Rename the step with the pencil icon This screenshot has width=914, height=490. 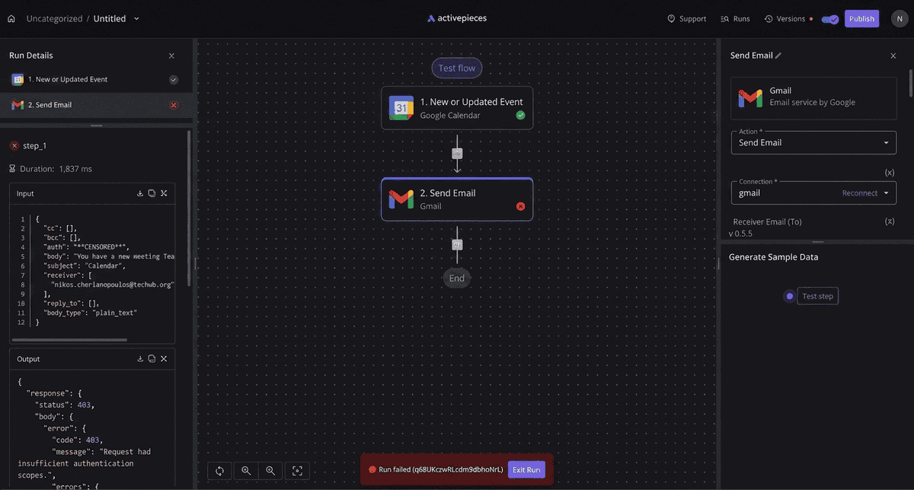pos(778,56)
